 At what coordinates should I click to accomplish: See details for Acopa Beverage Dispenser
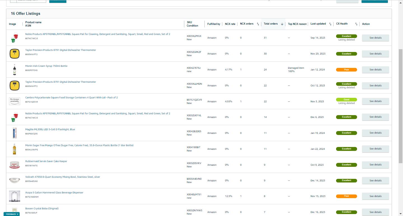coord(375,196)
